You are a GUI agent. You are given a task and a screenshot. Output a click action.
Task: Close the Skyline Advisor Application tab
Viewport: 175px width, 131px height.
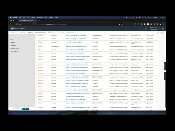point(36,20)
